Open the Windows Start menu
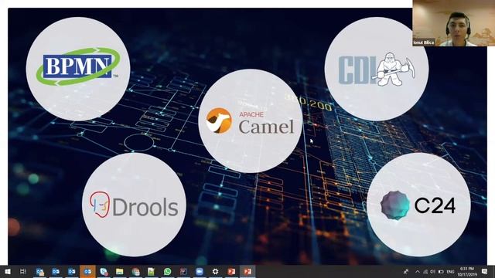 tap(7, 271)
